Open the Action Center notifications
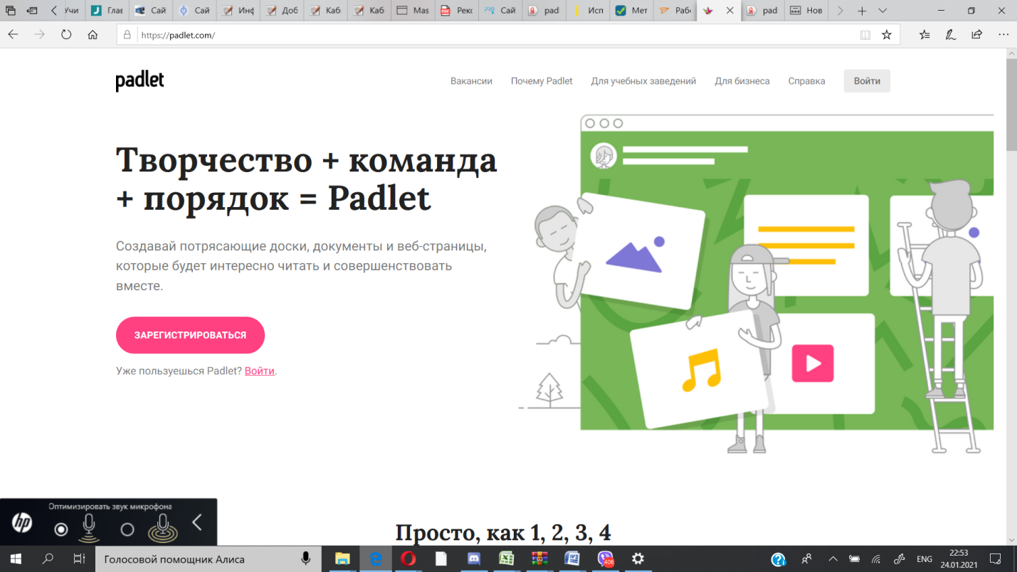This screenshot has width=1017, height=572. coord(996,559)
